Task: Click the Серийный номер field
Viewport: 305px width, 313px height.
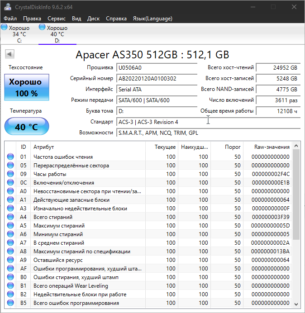Action: click(x=150, y=78)
